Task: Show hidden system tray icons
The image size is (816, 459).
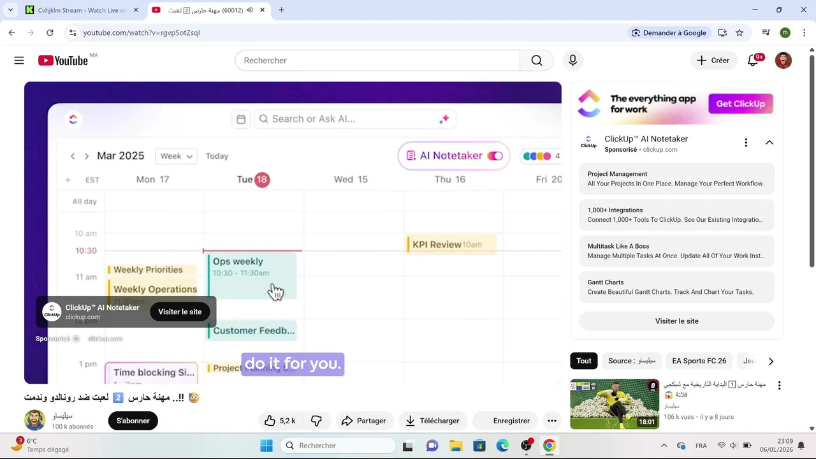Action: [x=664, y=446]
